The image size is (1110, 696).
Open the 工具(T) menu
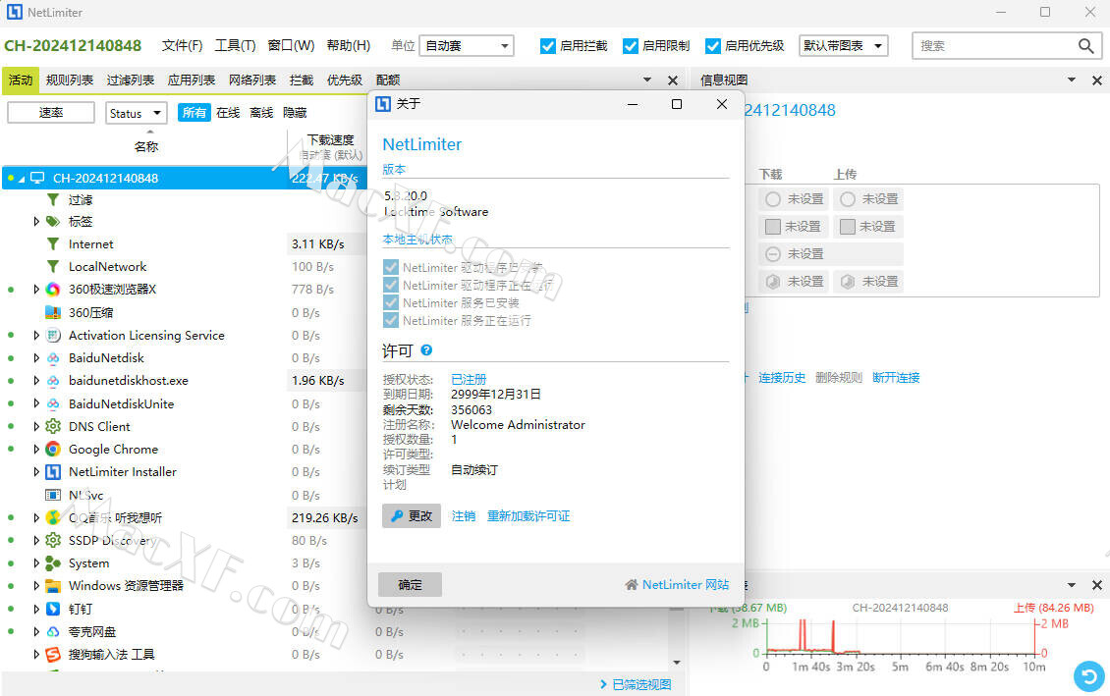click(x=235, y=46)
